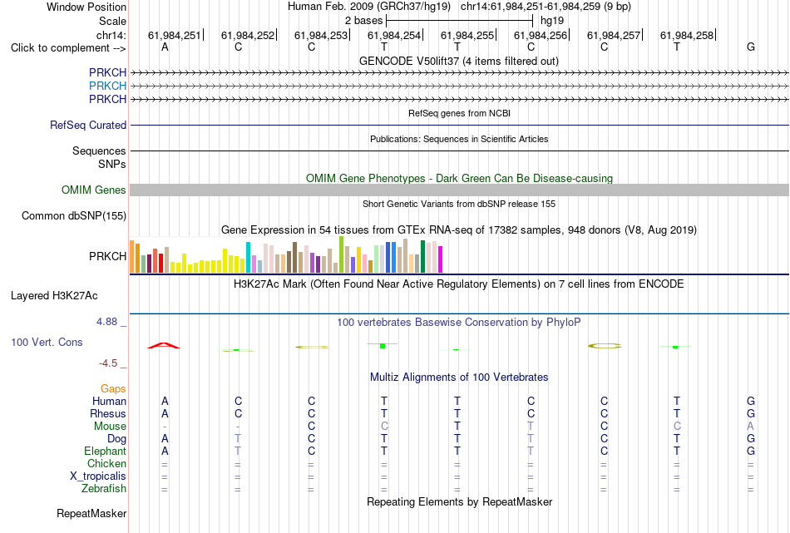Select the X_tropicalis species label
The image size is (790, 533).
(98, 476)
